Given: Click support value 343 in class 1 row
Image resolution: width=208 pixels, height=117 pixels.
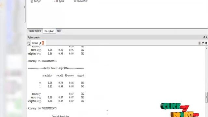Looking at the screenshot, I should coord(83,86).
